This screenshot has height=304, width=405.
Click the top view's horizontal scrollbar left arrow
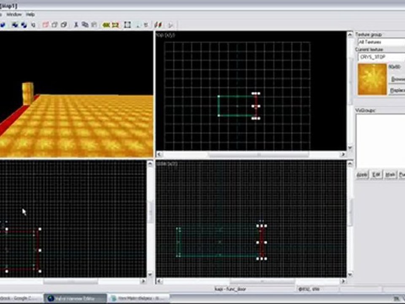pyautogui.click(x=159, y=155)
